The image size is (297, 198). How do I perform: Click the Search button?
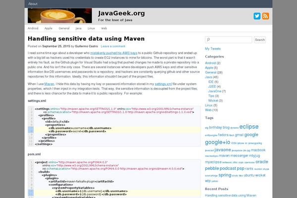260,40
